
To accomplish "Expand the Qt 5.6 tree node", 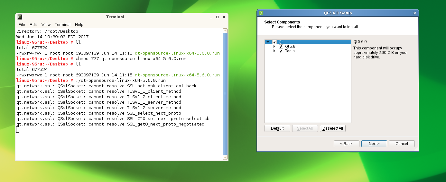I will click(x=274, y=47).
